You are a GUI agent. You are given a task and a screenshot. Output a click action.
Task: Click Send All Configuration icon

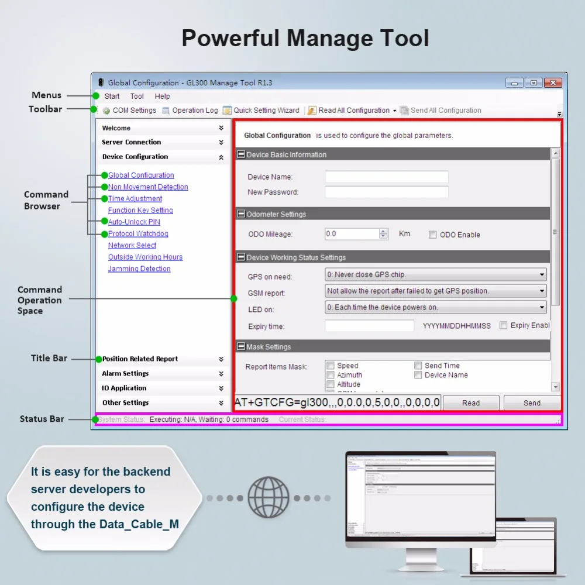[x=404, y=111]
